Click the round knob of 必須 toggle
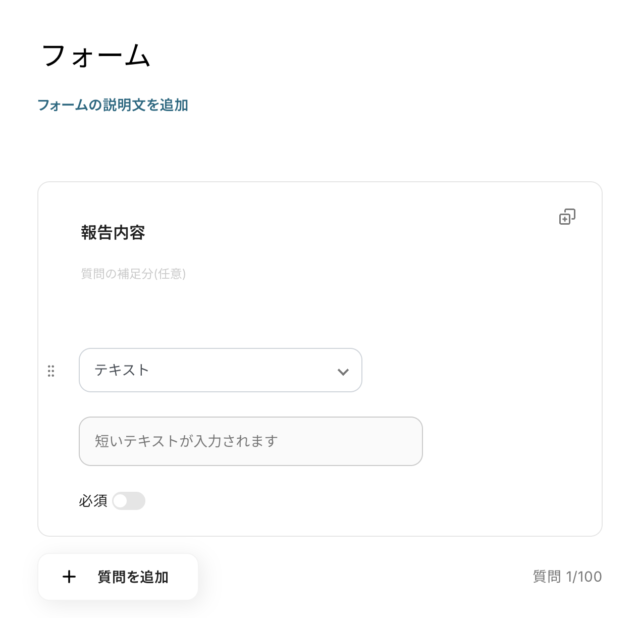Screen dimensions: 638x618 pyautogui.click(x=121, y=501)
